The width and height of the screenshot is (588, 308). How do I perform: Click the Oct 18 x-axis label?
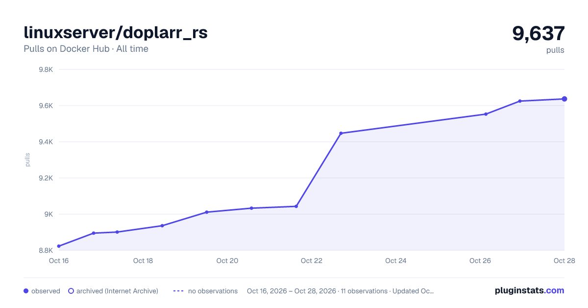[x=143, y=261]
